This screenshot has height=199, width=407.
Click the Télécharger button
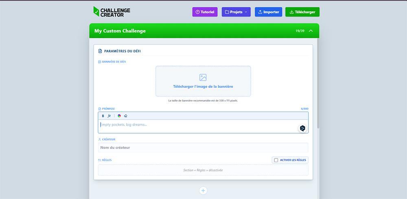tap(302, 12)
